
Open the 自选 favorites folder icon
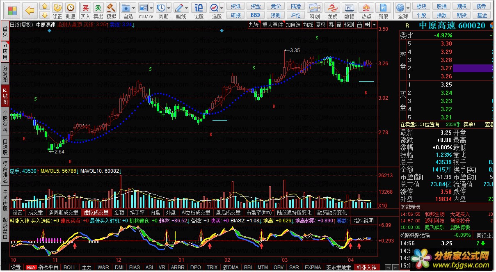(127, 10)
